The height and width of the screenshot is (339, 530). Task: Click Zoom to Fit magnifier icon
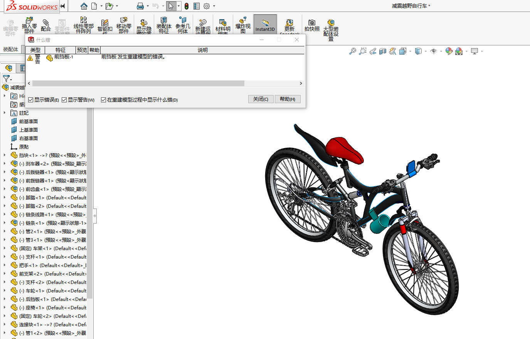[x=353, y=51]
